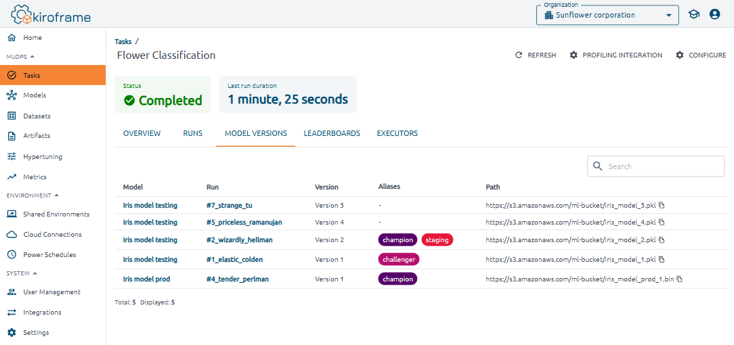Open Datasets in the sidebar

coord(37,116)
